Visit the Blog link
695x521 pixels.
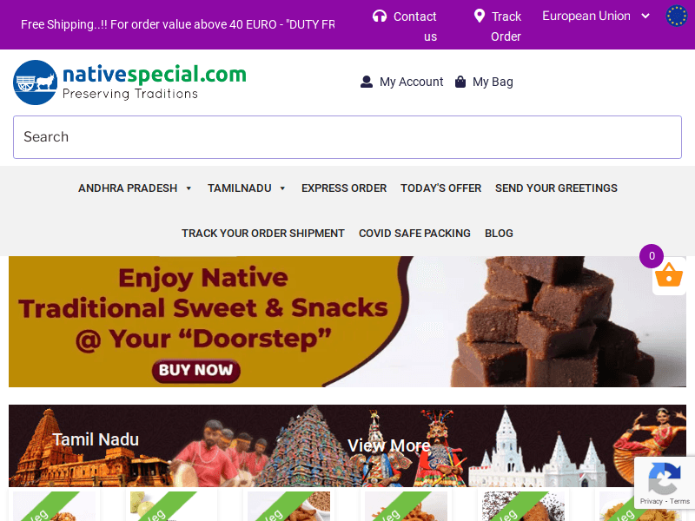499,234
